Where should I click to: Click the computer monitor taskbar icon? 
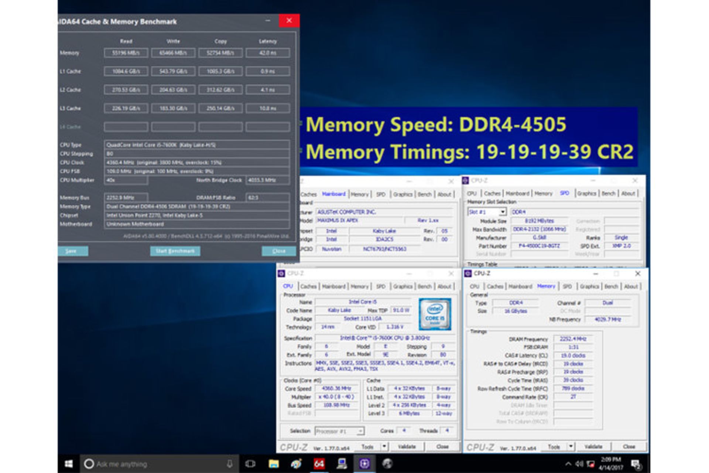tap(342, 464)
